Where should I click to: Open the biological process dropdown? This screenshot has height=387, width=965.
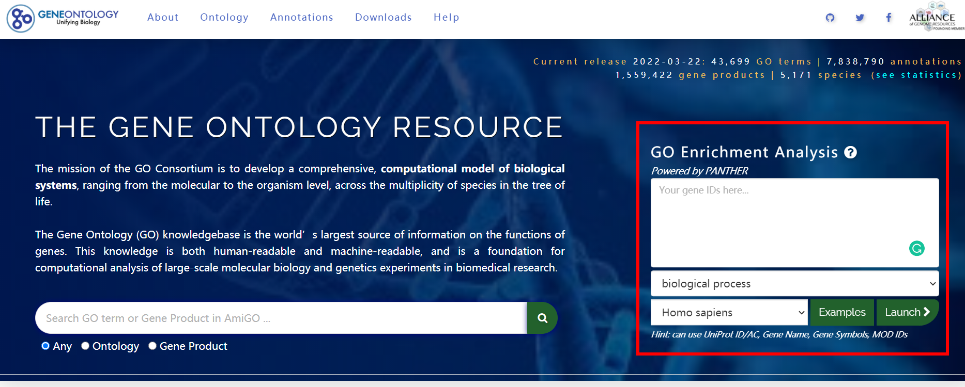click(794, 284)
